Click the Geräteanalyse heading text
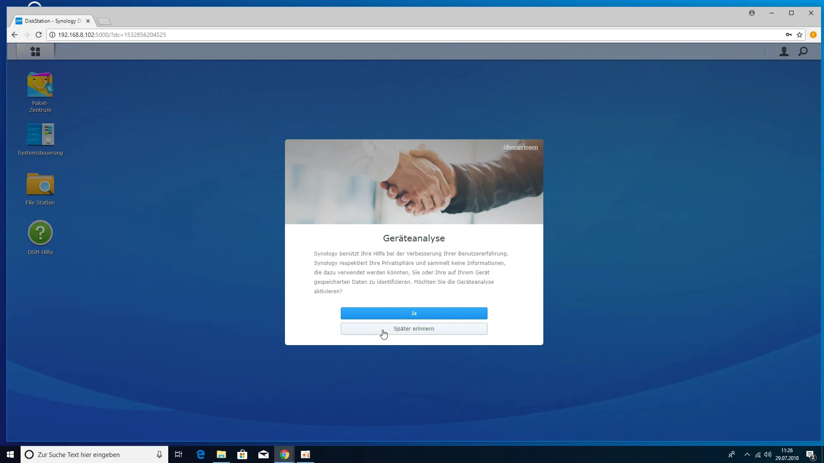 (x=414, y=238)
